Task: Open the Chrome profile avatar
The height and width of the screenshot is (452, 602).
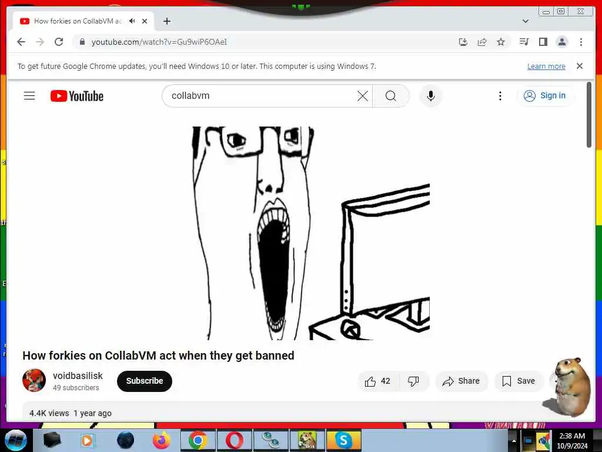Action: tap(561, 42)
